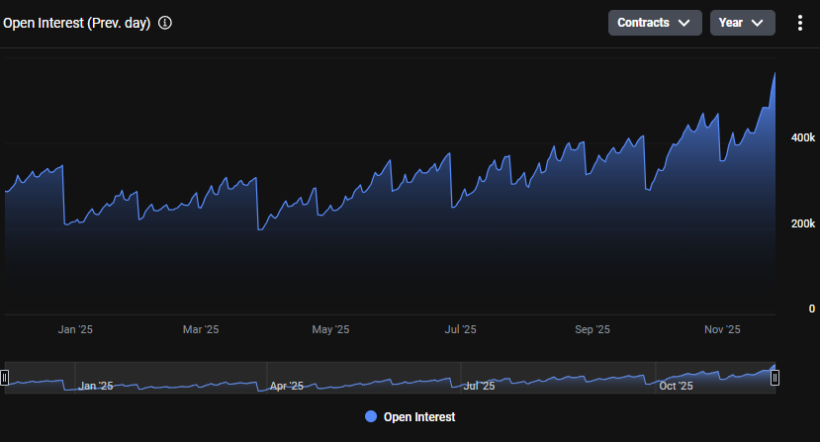The height and width of the screenshot is (442, 820).
Task: Click Apr '25 in the navigator strip
Action: tap(287, 386)
